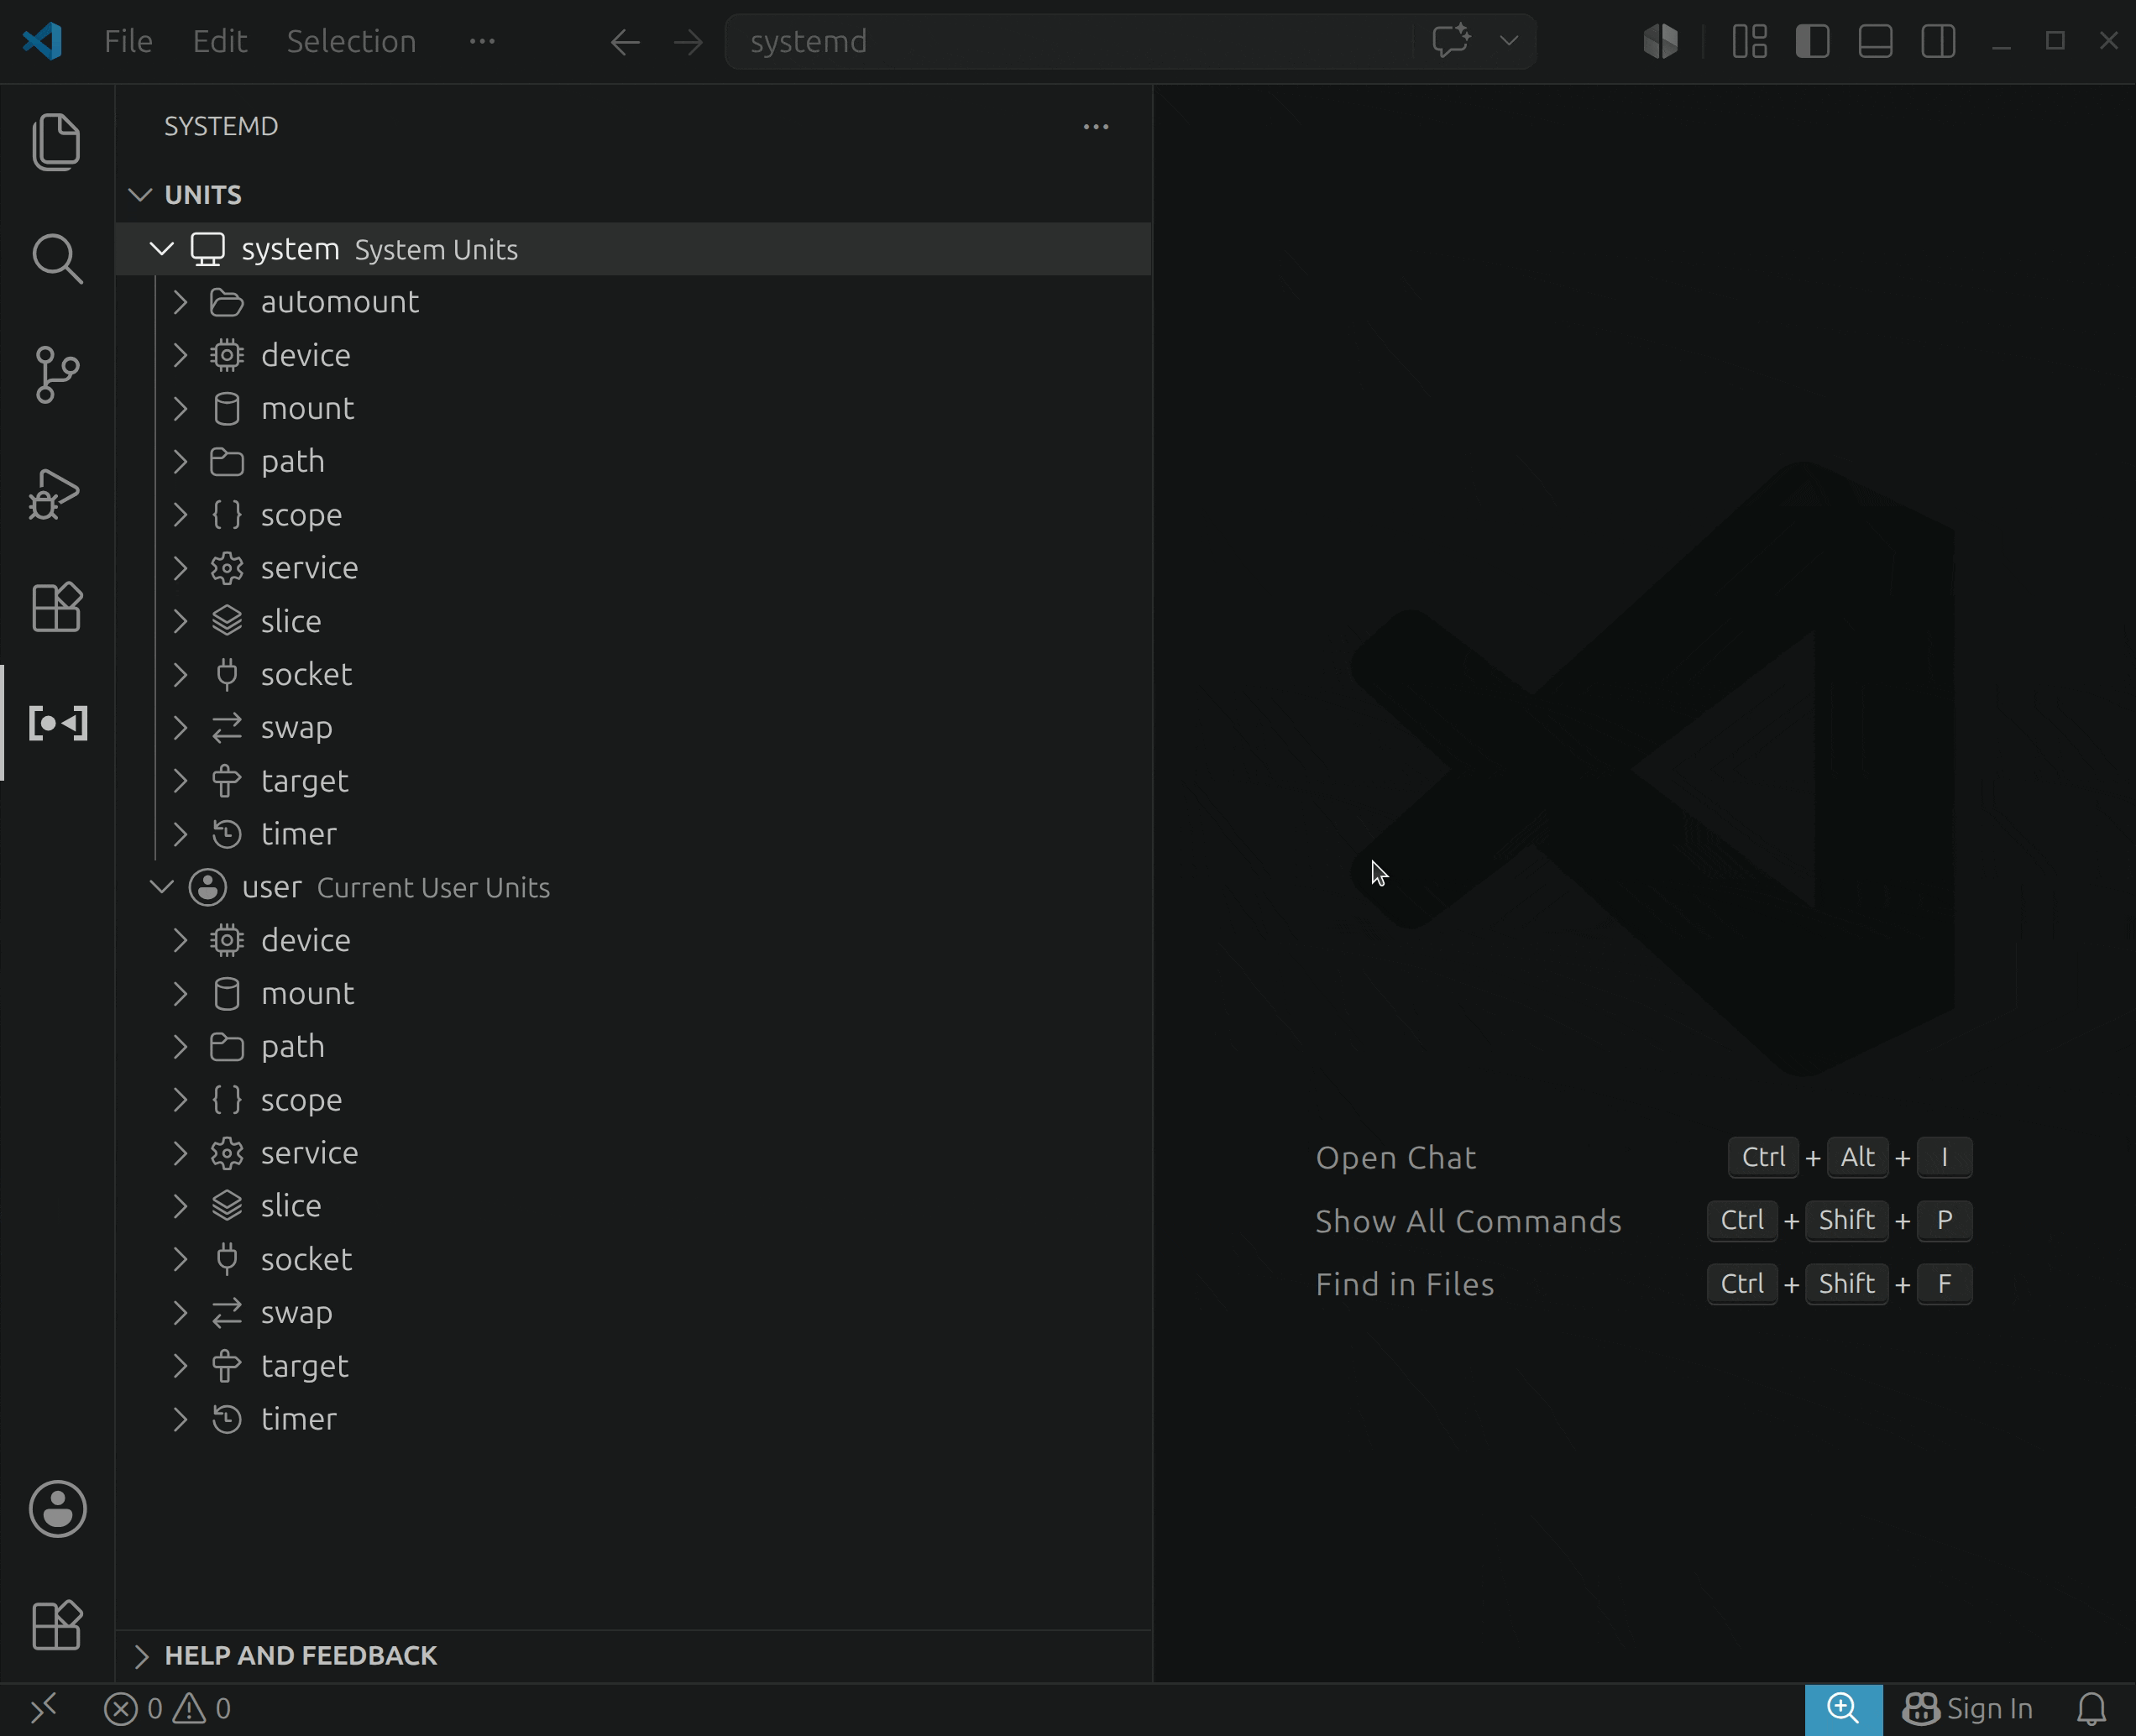2136x1736 pixels.
Task: Open the Selection menu
Action: [351, 41]
